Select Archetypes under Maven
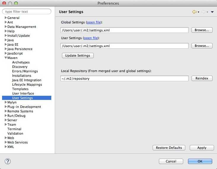 21,62
